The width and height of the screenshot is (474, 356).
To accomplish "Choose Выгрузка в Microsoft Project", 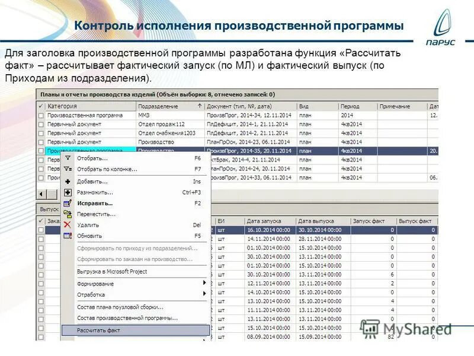I will coord(113,271).
